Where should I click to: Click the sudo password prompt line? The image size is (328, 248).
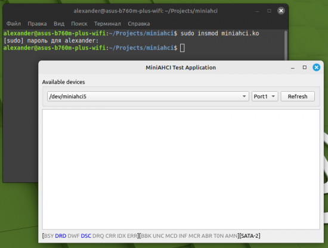click(51, 41)
